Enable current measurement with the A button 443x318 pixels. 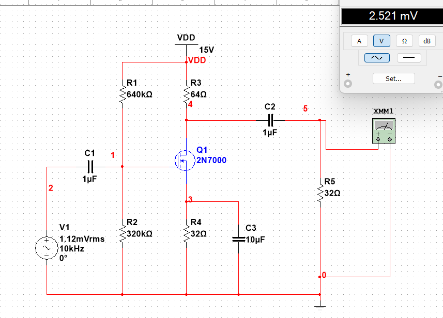pyautogui.click(x=359, y=40)
